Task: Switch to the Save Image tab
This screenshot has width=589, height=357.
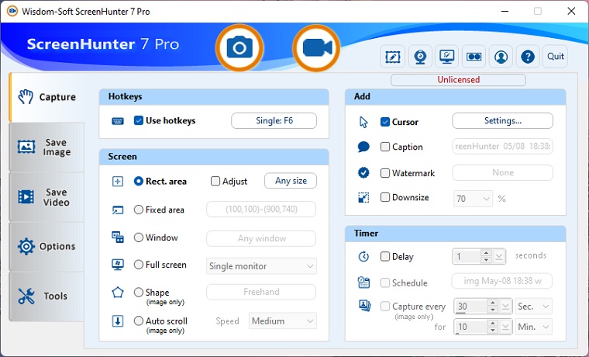Action: [x=46, y=147]
